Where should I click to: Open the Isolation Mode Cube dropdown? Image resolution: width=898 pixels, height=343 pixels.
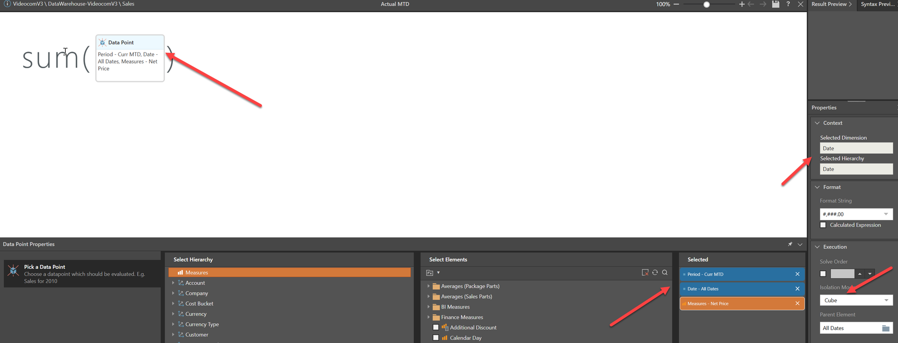click(x=856, y=300)
